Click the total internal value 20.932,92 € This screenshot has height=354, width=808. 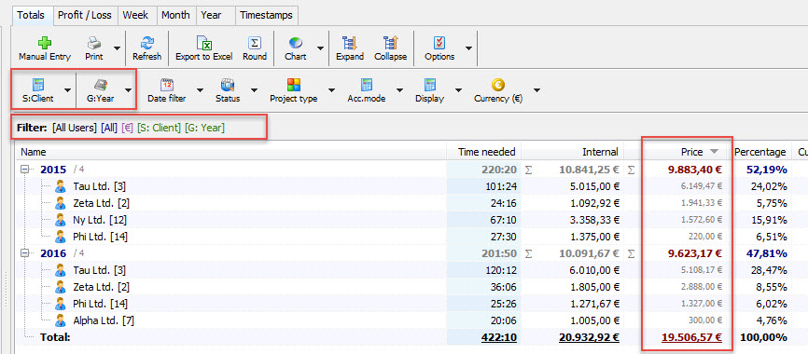tap(589, 337)
